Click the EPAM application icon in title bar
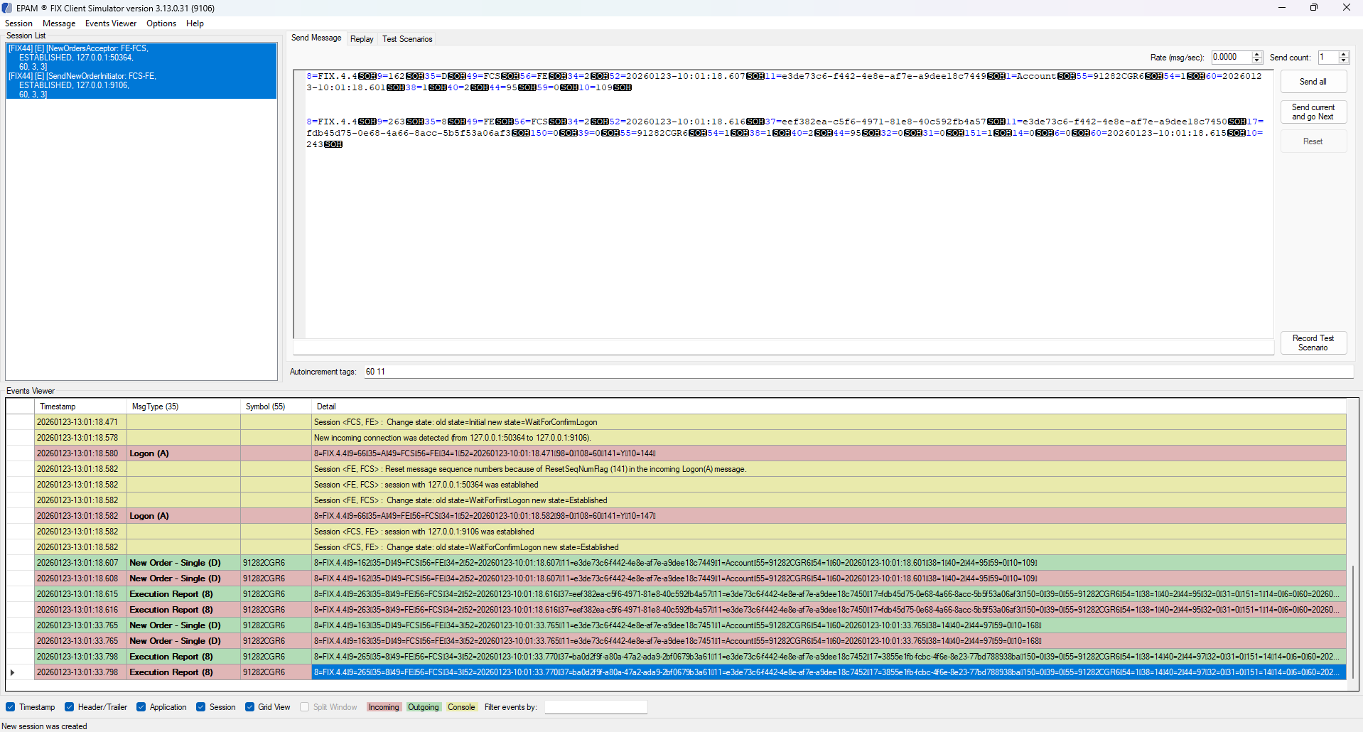 tap(7, 8)
